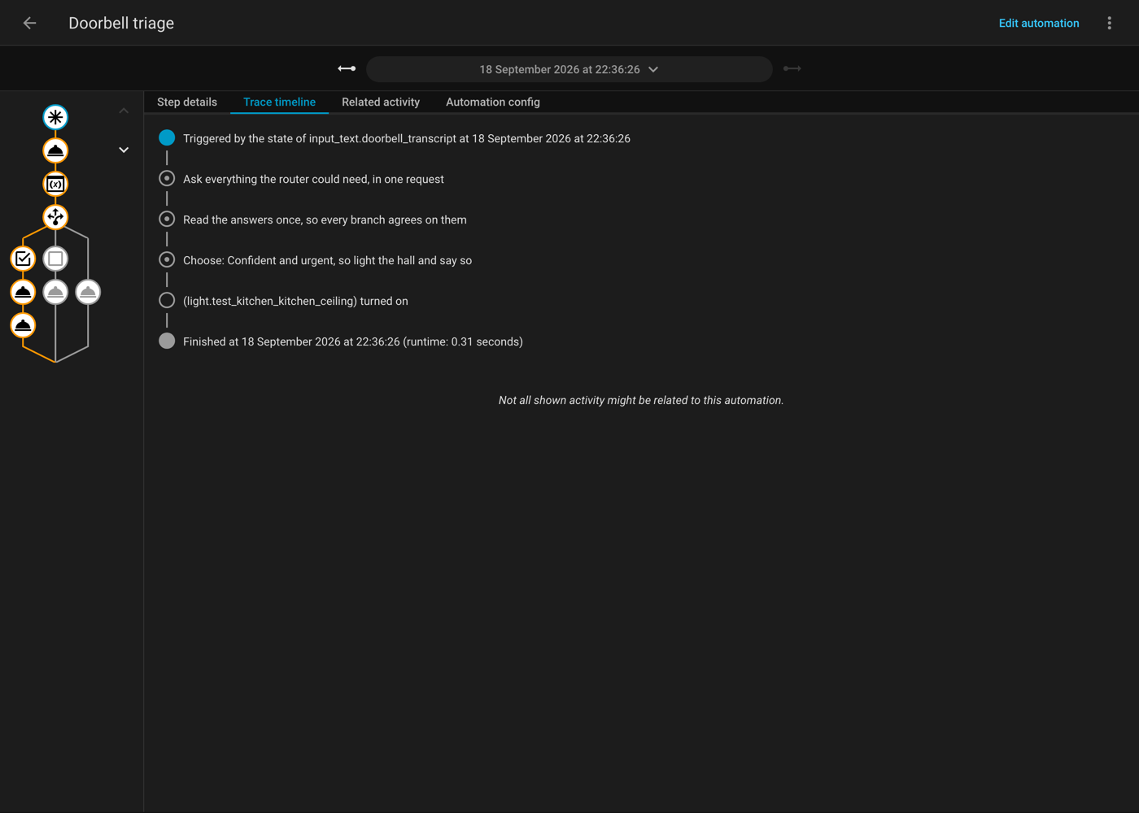Select the variables node in the graph
The image size is (1139, 813).
pos(55,184)
